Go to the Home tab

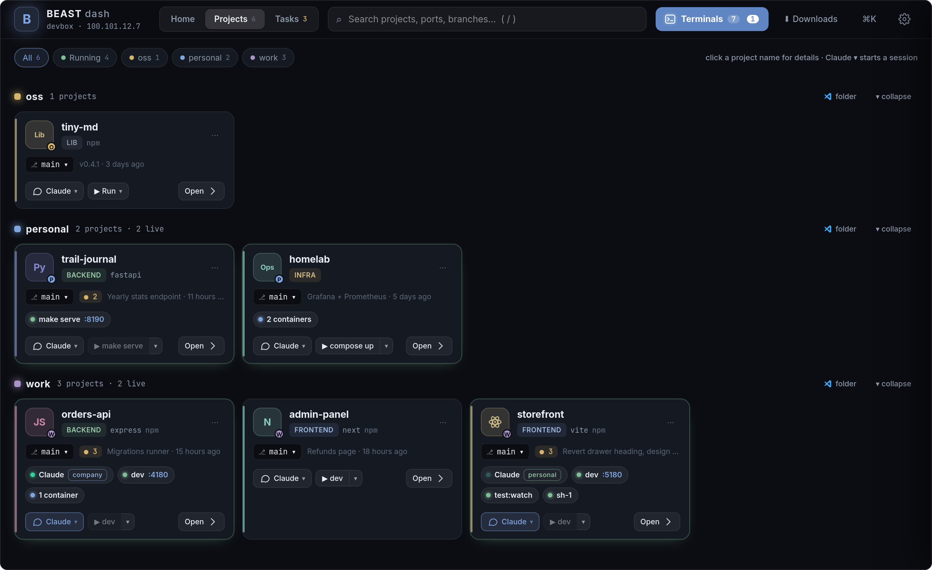pos(183,19)
